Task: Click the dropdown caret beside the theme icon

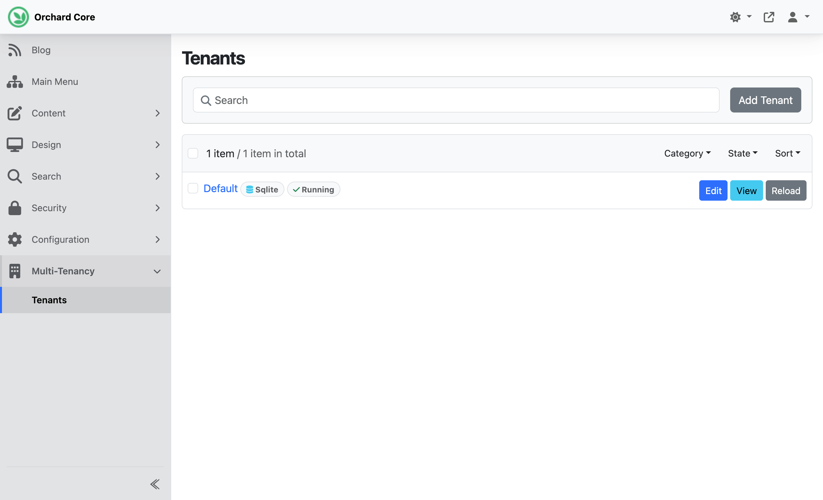Action: tap(749, 16)
